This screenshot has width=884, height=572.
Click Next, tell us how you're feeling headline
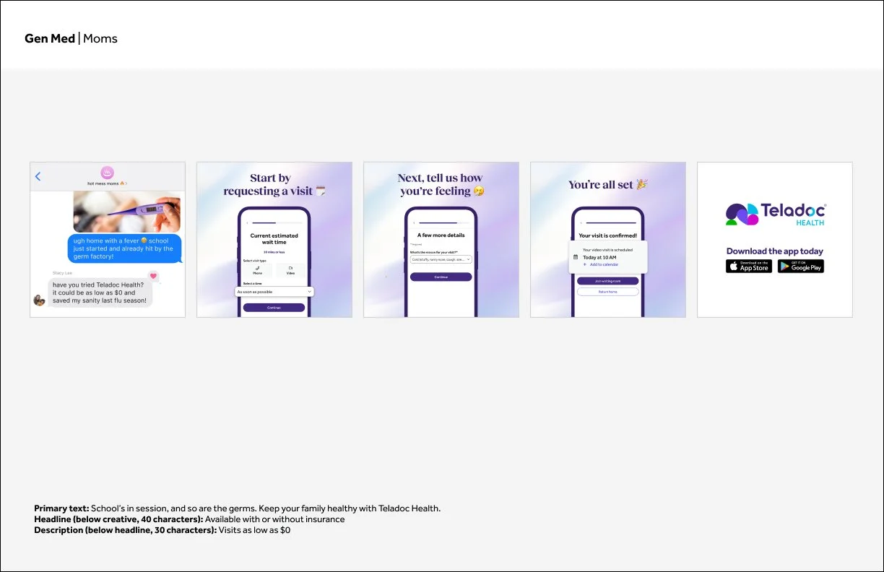click(x=440, y=184)
